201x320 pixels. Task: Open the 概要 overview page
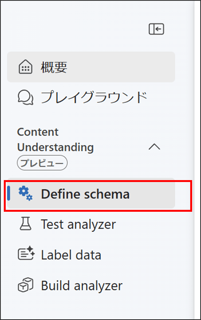91,67
